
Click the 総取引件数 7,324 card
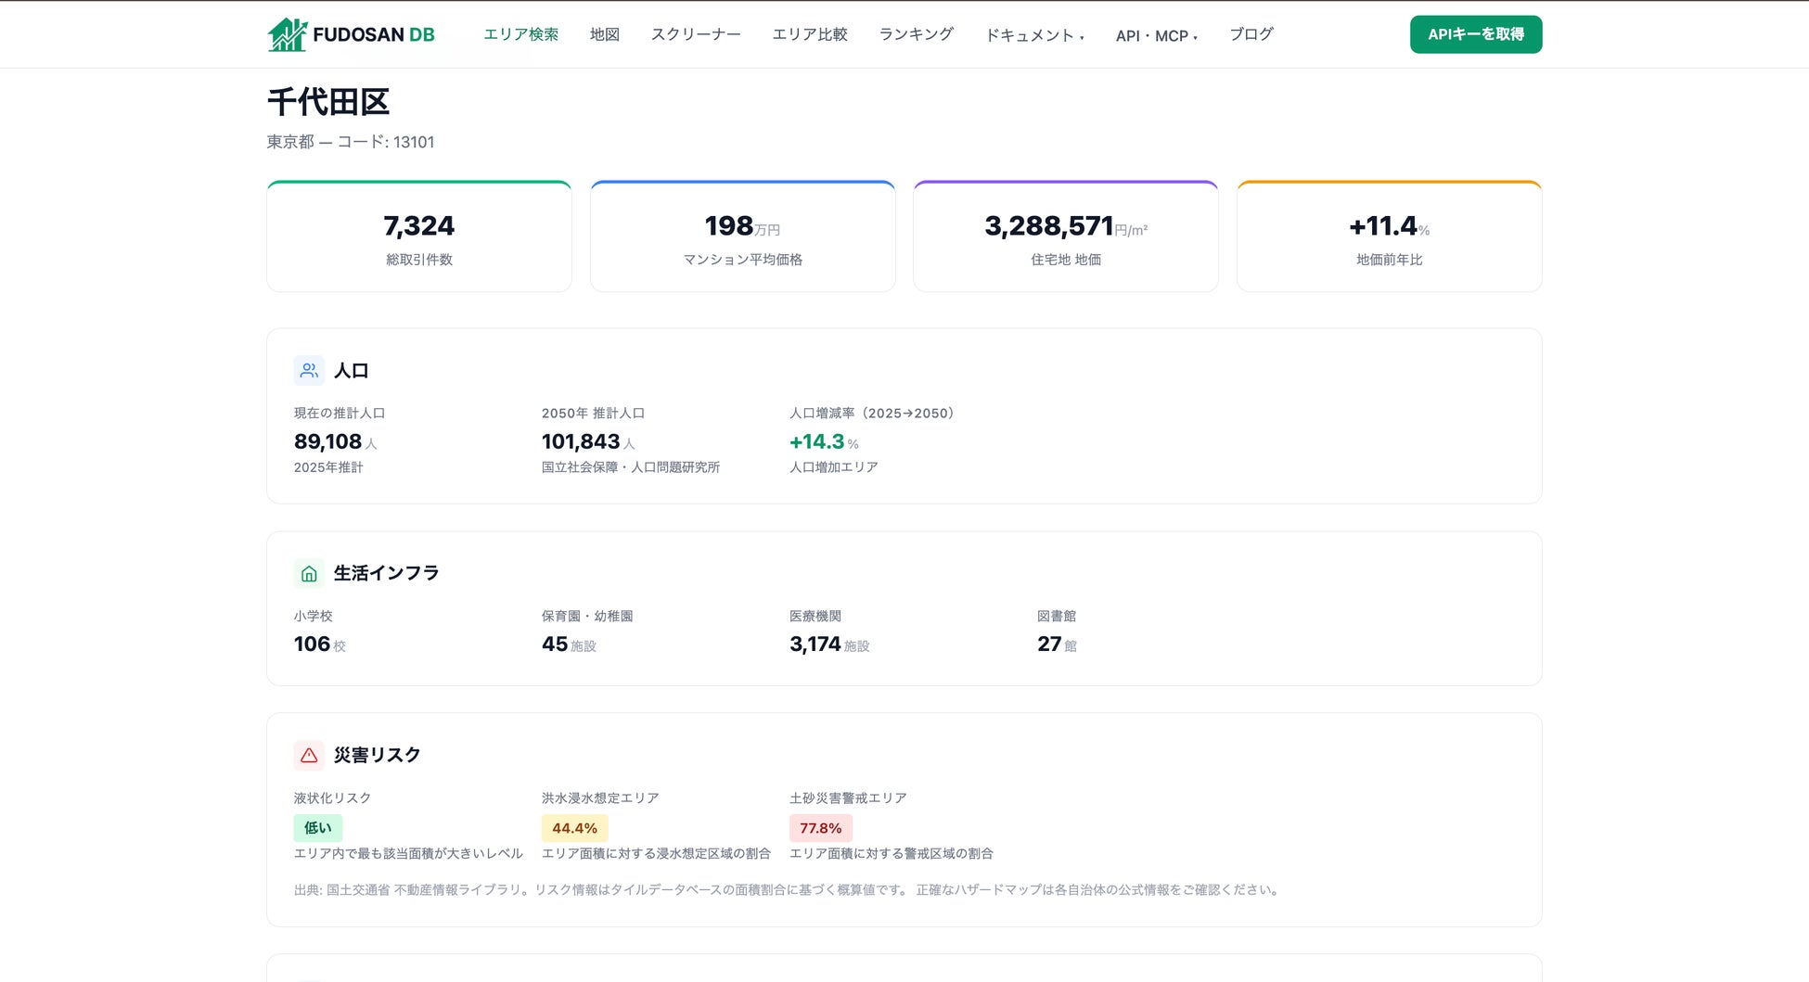[x=419, y=236]
